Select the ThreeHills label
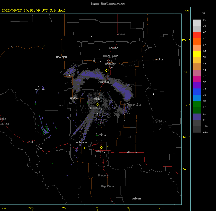This screenshot has height=211, width=216. coord(134,105)
